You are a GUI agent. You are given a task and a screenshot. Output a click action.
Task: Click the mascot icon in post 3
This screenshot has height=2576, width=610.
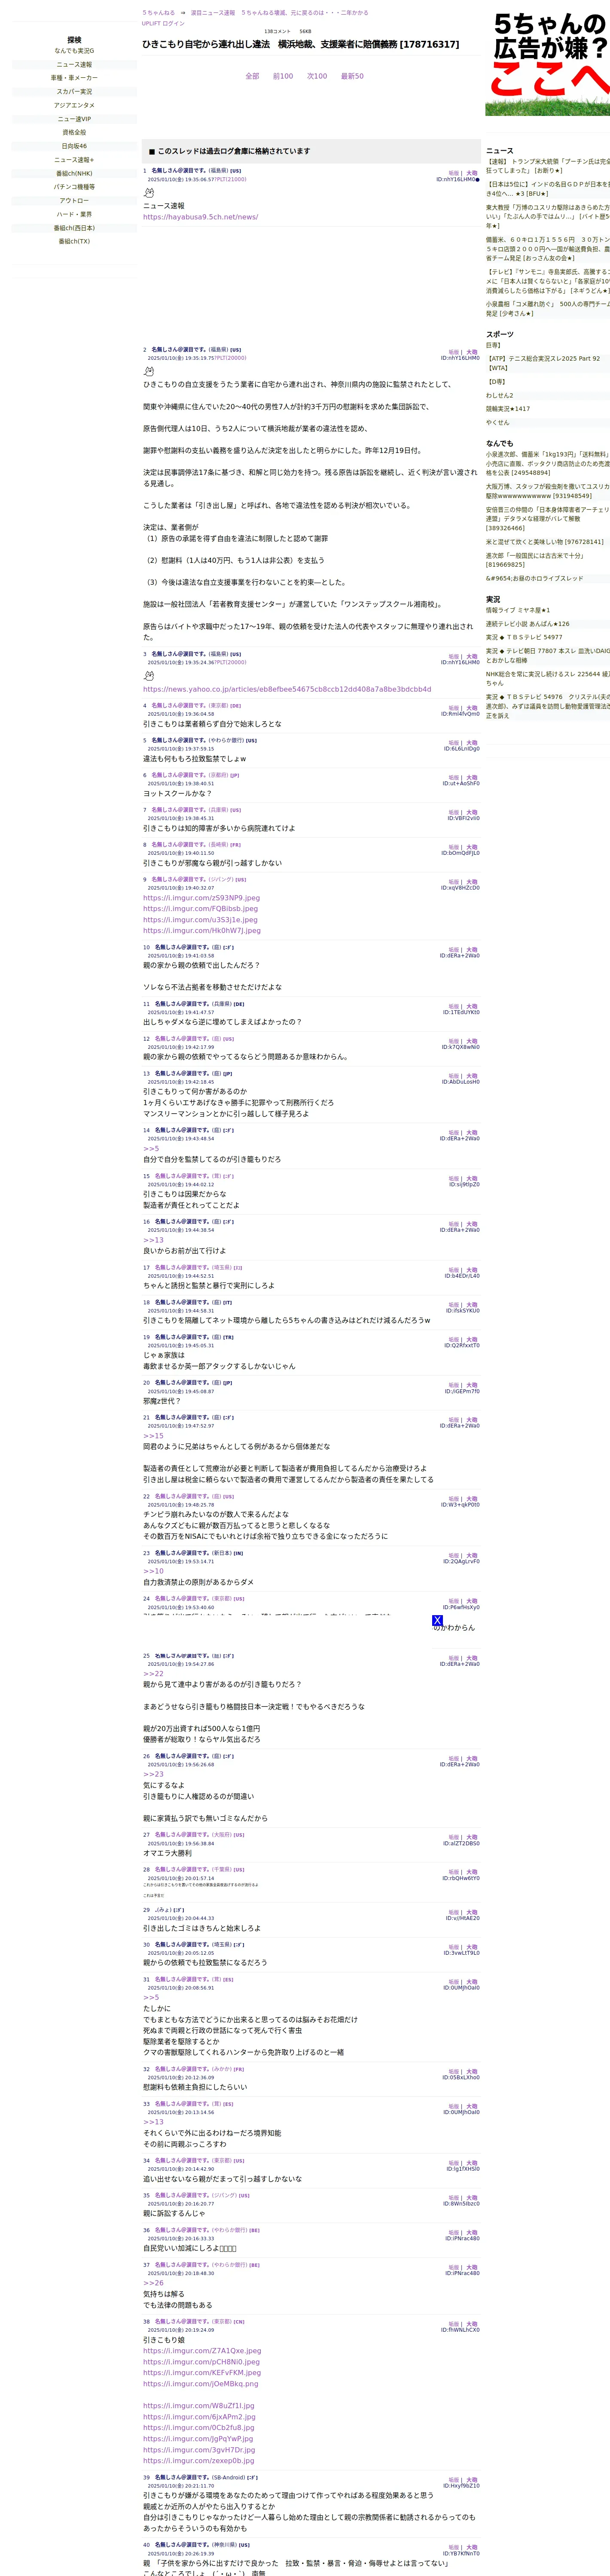pyautogui.click(x=148, y=676)
